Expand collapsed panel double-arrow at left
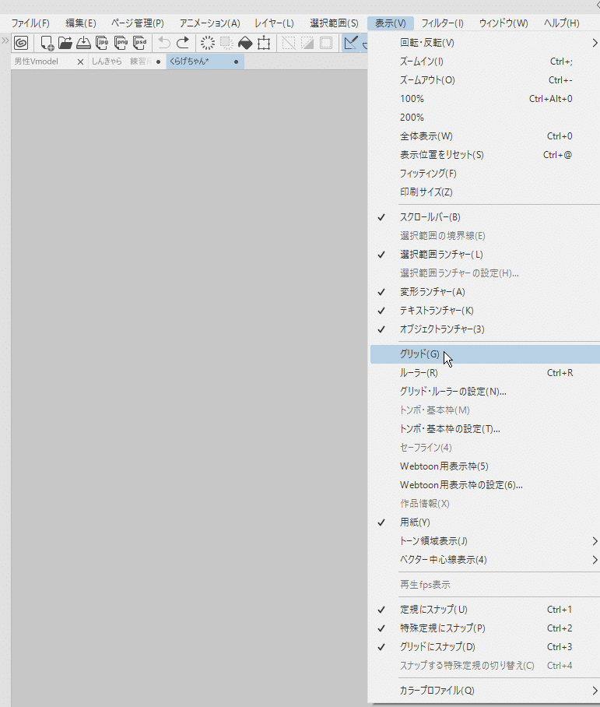 pyautogui.click(x=5, y=40)
